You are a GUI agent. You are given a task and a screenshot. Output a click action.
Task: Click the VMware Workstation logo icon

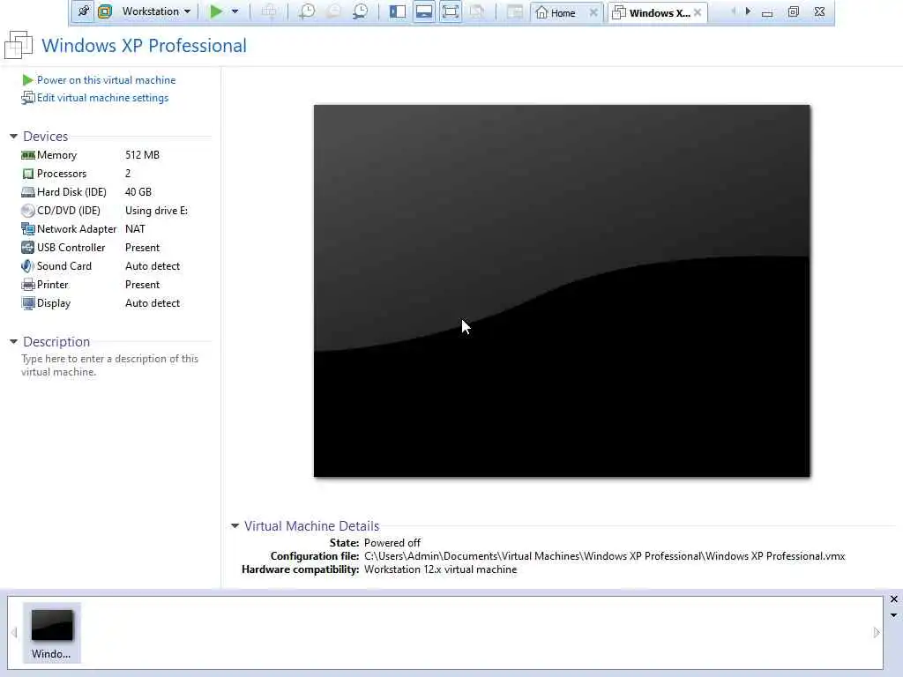(x=105, y=11)
